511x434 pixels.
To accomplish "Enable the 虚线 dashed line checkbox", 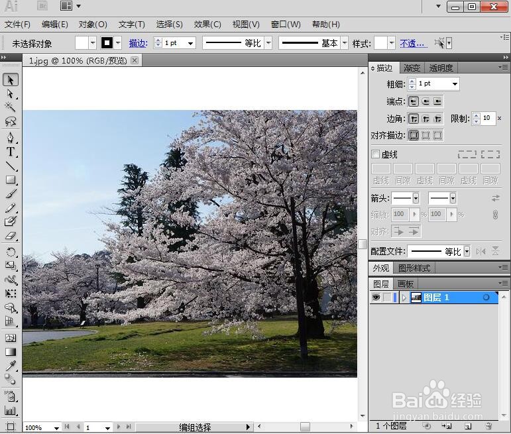I will (x=375, y=154).
